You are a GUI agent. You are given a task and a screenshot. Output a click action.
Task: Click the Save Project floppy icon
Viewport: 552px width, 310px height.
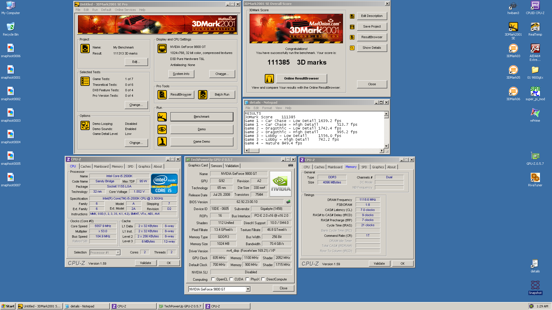[352, 27]
